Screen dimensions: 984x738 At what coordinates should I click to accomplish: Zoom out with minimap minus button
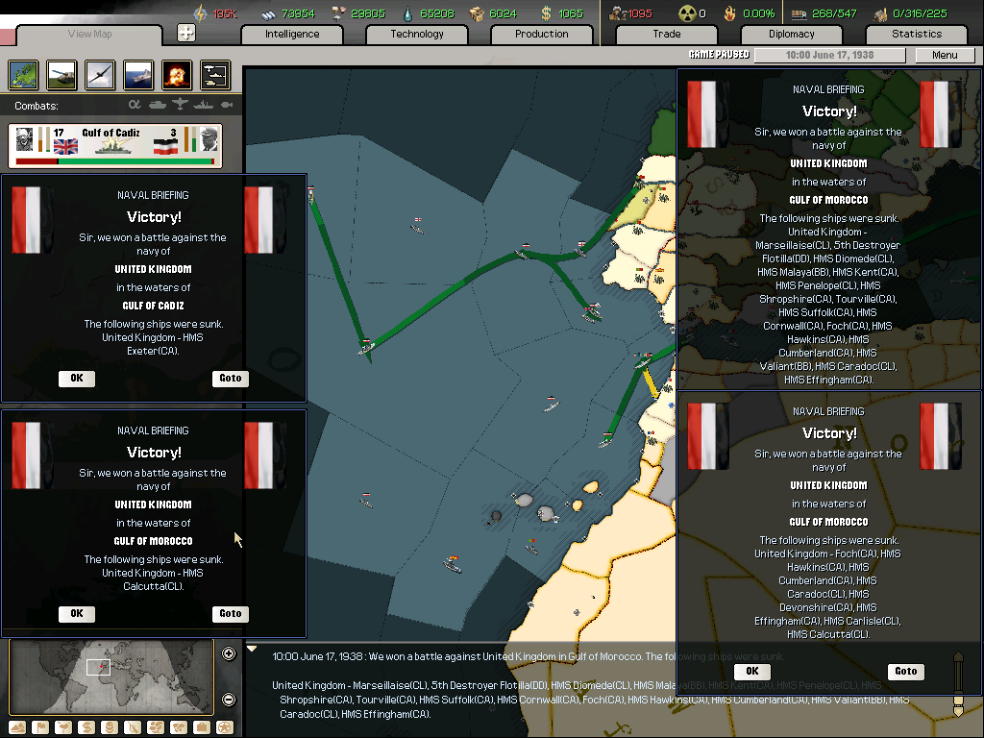[x=229, y=700]
